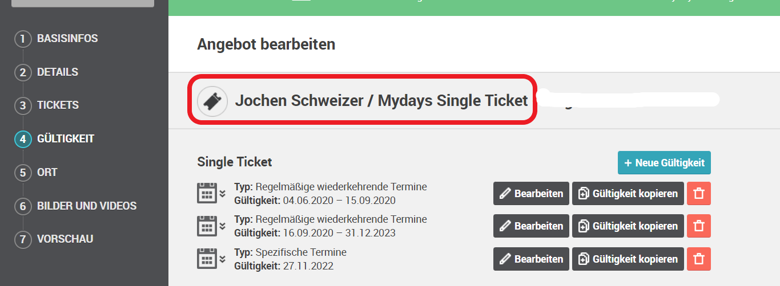780x286 pixels.
Task: Expand details chevron for 04.06.2020 validity
Action: coord(223,193)
